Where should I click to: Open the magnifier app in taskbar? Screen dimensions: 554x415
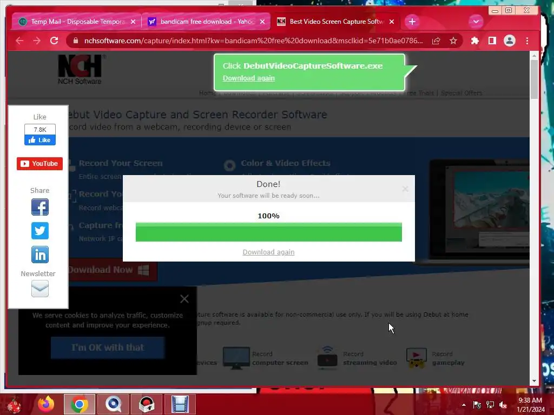coord(113,404)
